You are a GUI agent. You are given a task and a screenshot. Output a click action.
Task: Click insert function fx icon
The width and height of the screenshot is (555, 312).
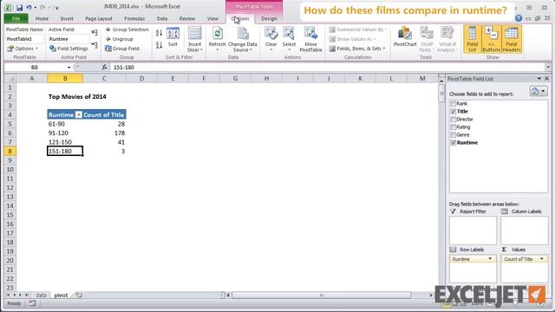[104, 68]
